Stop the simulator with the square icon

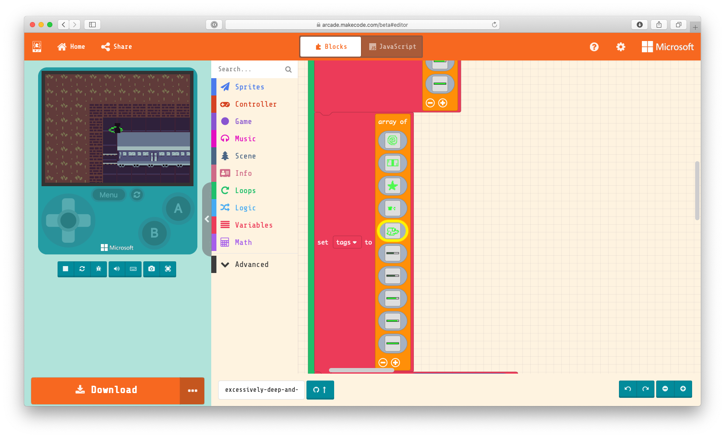pyautogui.click(x=65, y=269)
